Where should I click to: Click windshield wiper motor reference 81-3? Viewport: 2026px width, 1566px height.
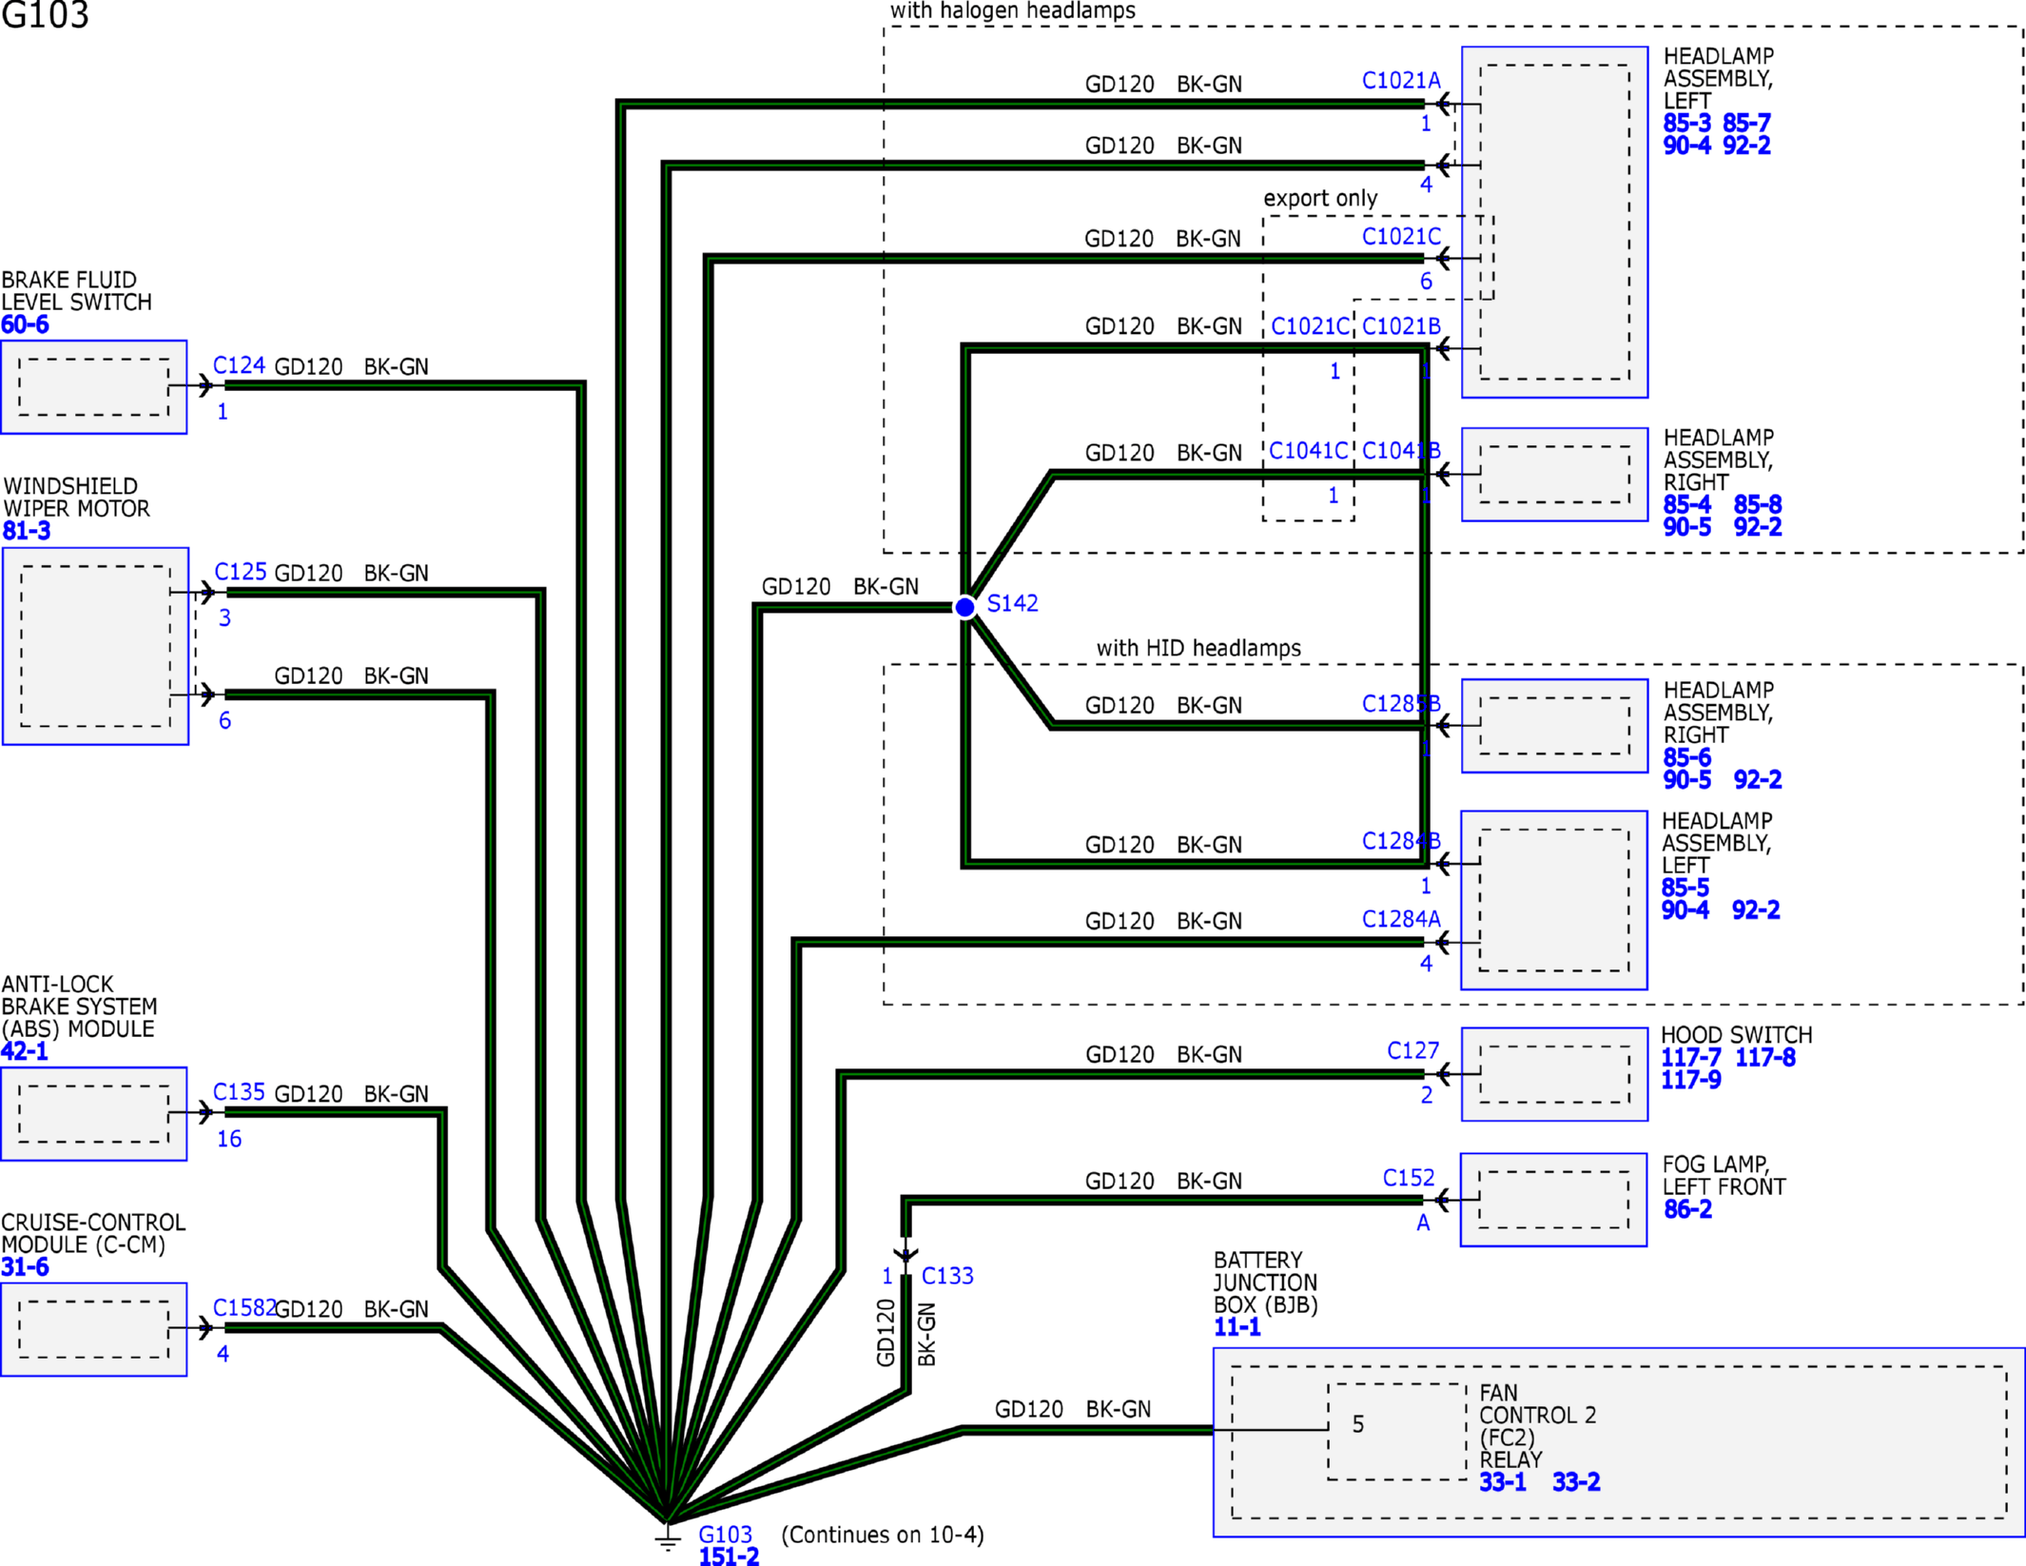(27, 531)
